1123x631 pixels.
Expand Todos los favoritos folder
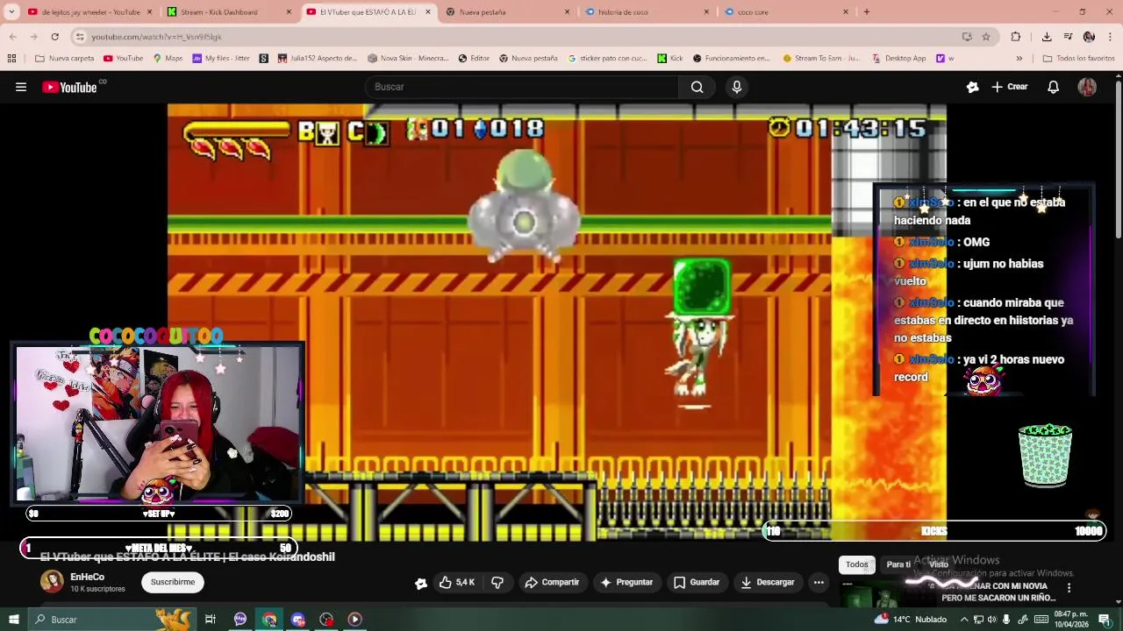[x=1078, y=59]
